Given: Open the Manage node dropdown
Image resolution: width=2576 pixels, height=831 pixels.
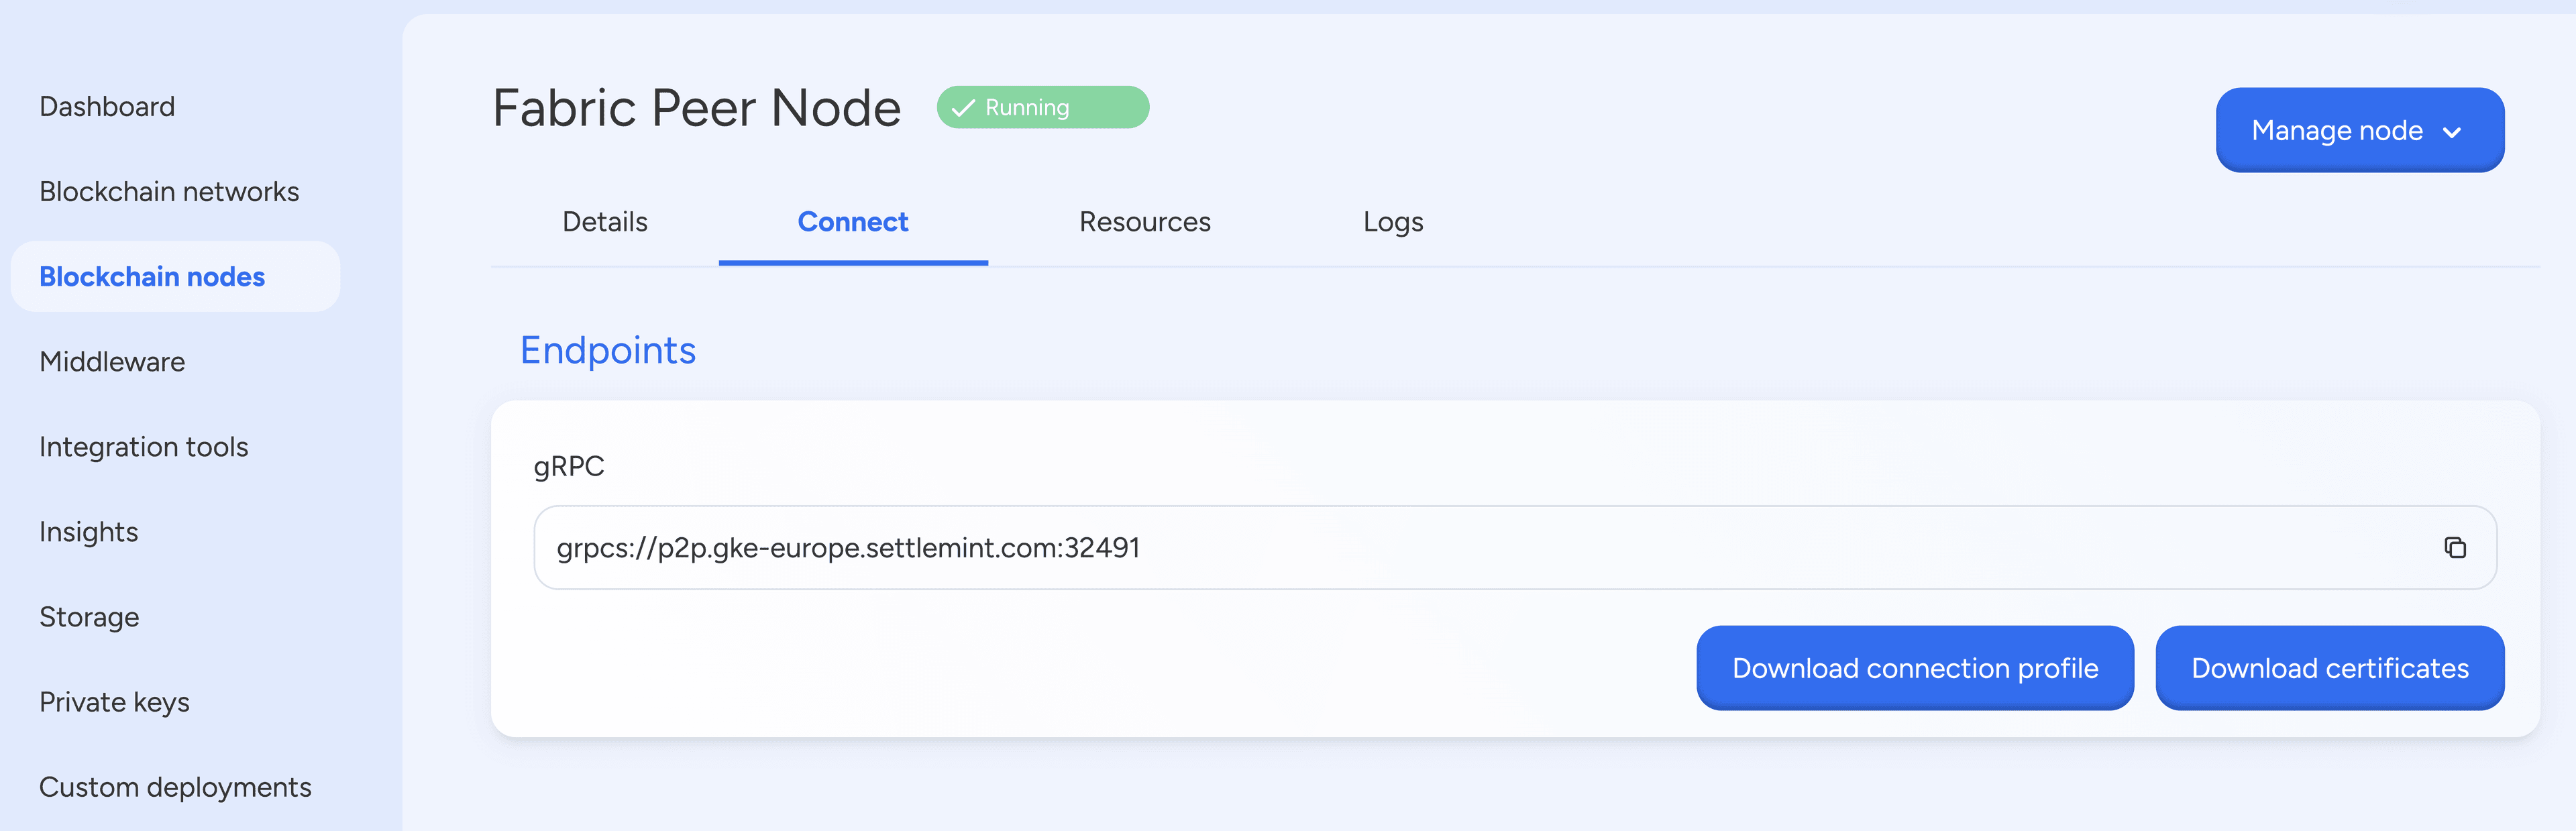Looking at the screenshot, I should coord(2359,130).
